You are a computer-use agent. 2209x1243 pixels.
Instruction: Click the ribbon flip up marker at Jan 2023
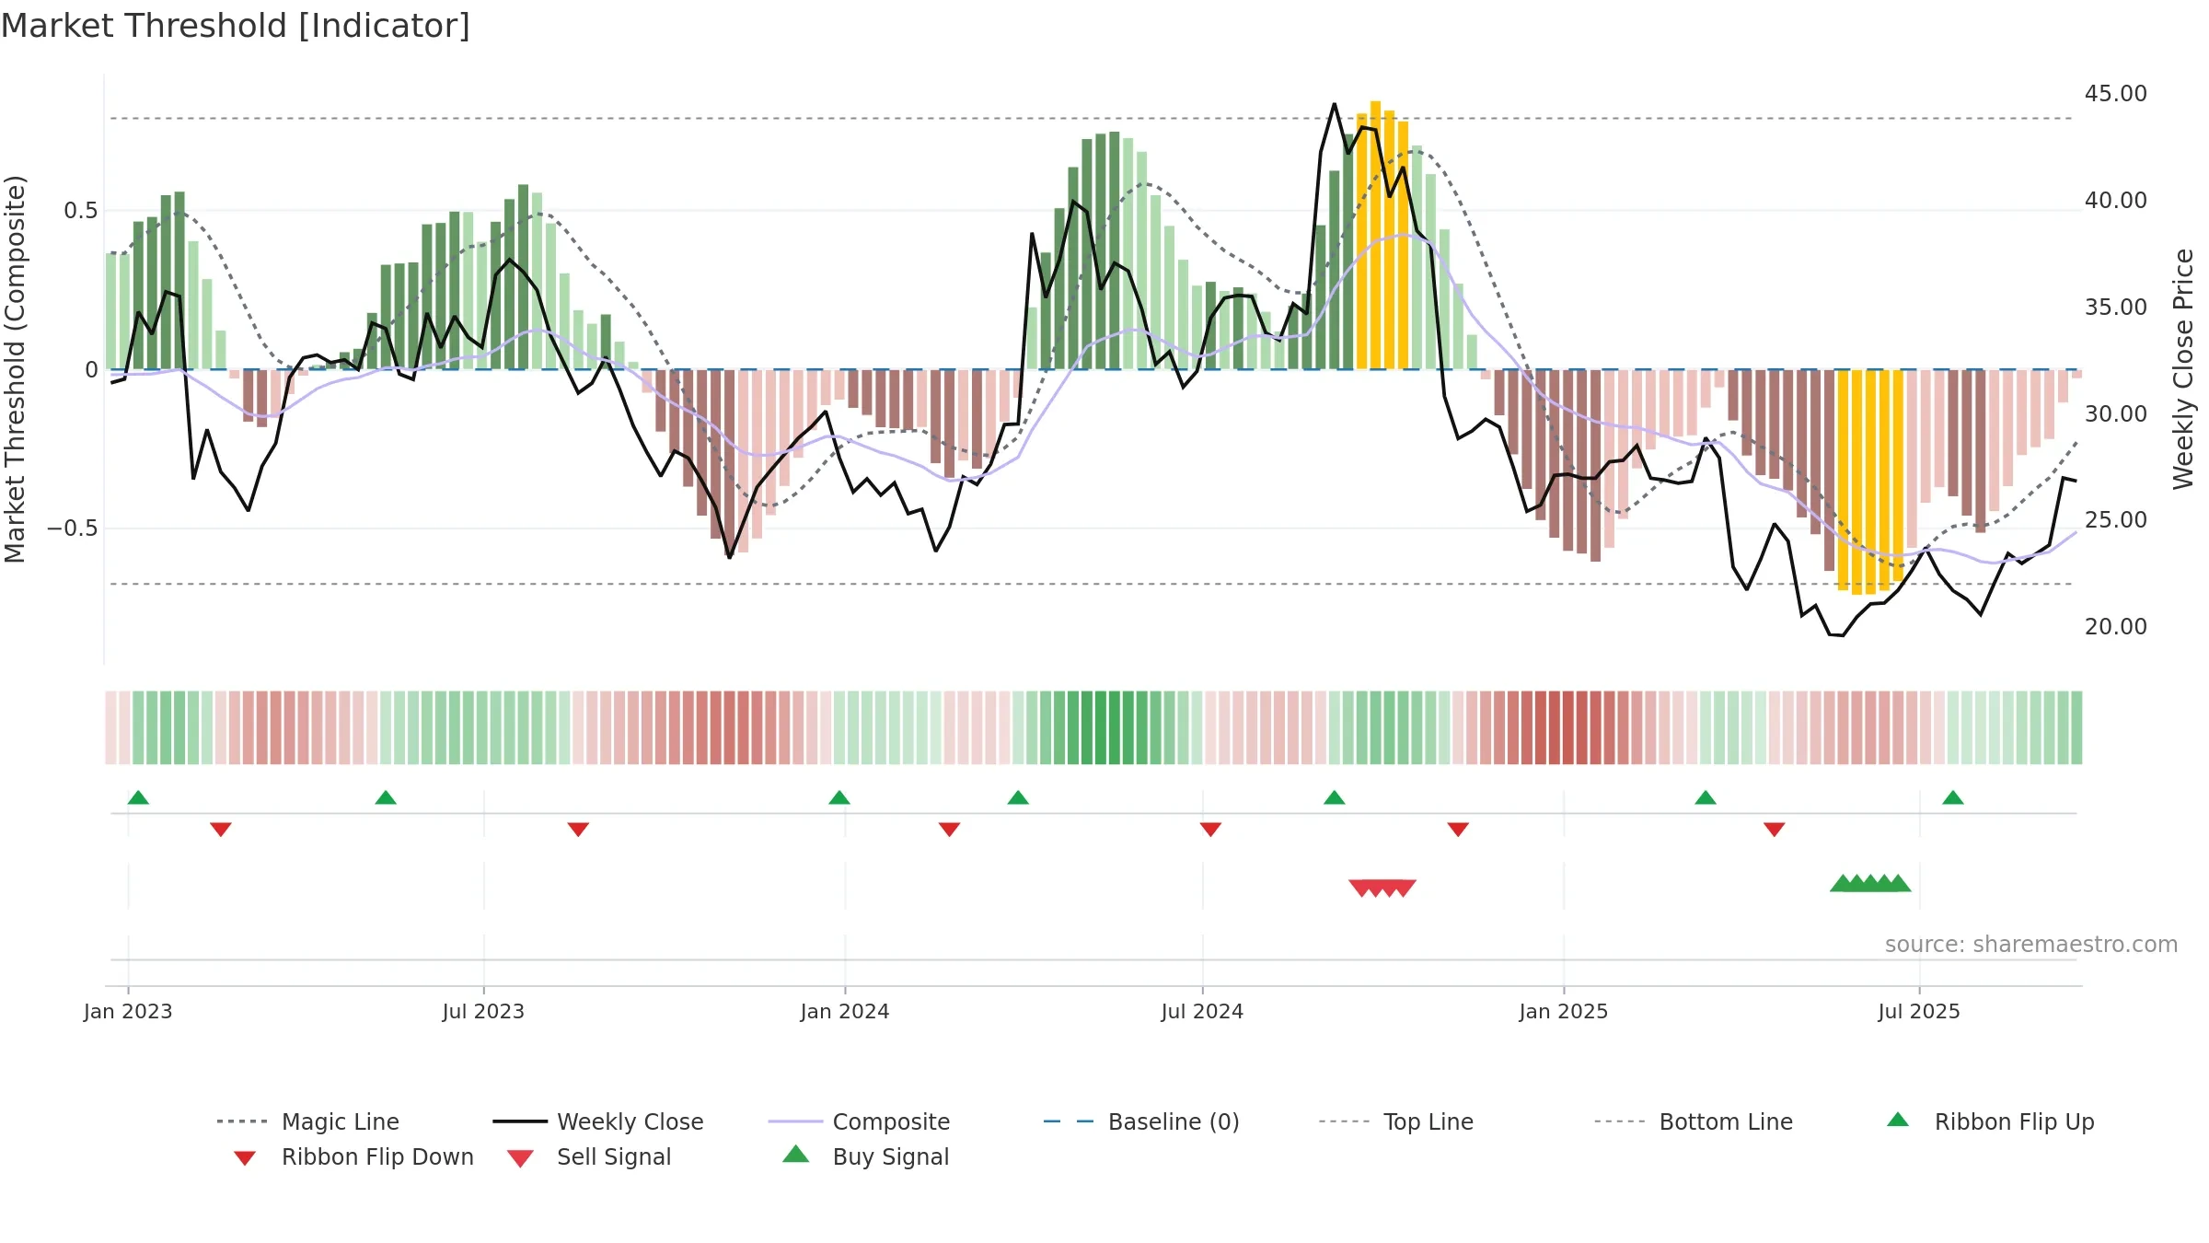[138, 797]
